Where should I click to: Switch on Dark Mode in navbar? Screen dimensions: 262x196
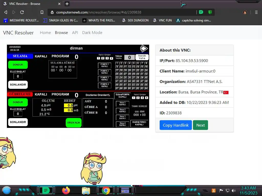tap(92, 32)
